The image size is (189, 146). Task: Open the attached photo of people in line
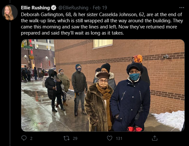pos(103,85)
